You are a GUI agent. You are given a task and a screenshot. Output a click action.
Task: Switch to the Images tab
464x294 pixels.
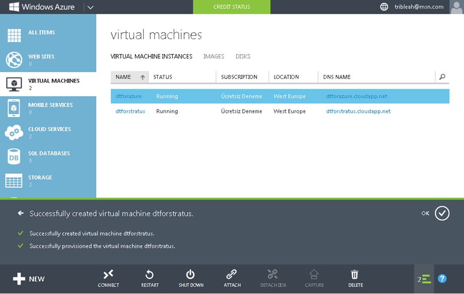pos(214,56)
